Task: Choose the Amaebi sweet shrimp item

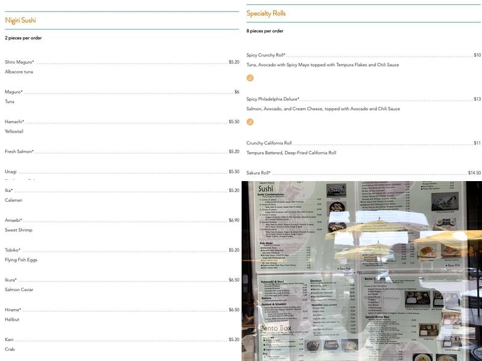Action: (x=13, y=220)
